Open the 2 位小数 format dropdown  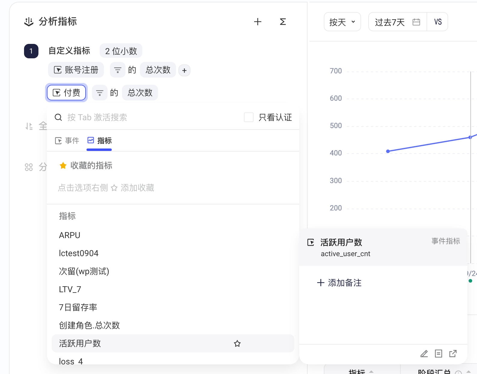coord(121,51)
